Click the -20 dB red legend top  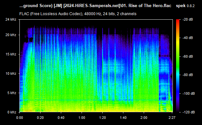coord(178,20)
